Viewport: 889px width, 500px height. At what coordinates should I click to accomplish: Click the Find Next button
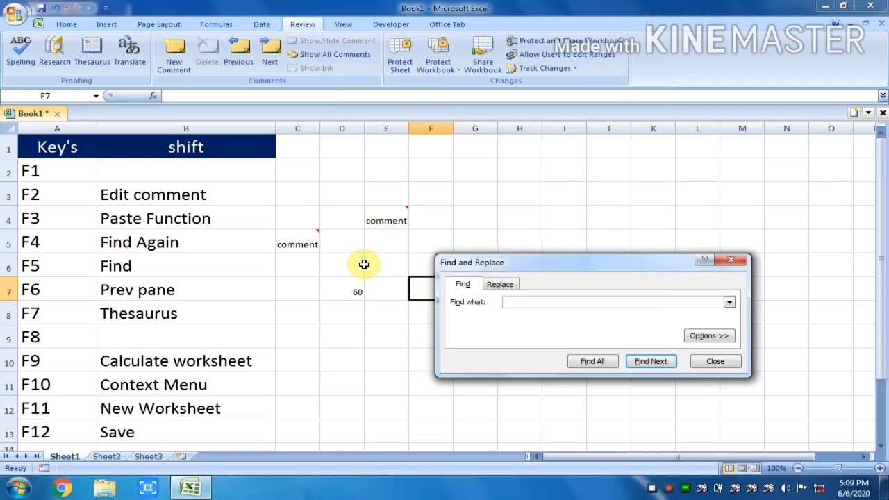coord(651,361)
